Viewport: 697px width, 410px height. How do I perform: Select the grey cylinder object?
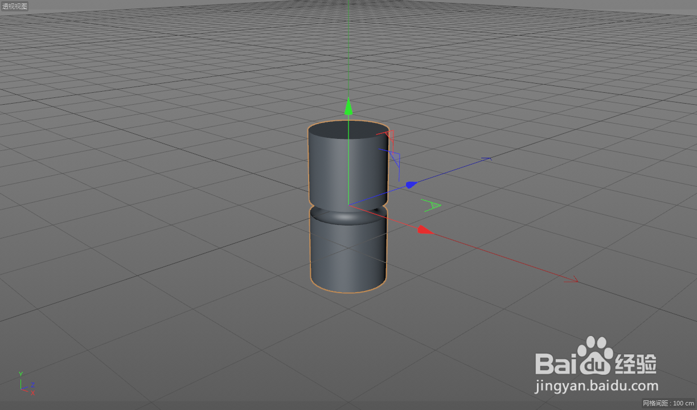click(348, 206)
